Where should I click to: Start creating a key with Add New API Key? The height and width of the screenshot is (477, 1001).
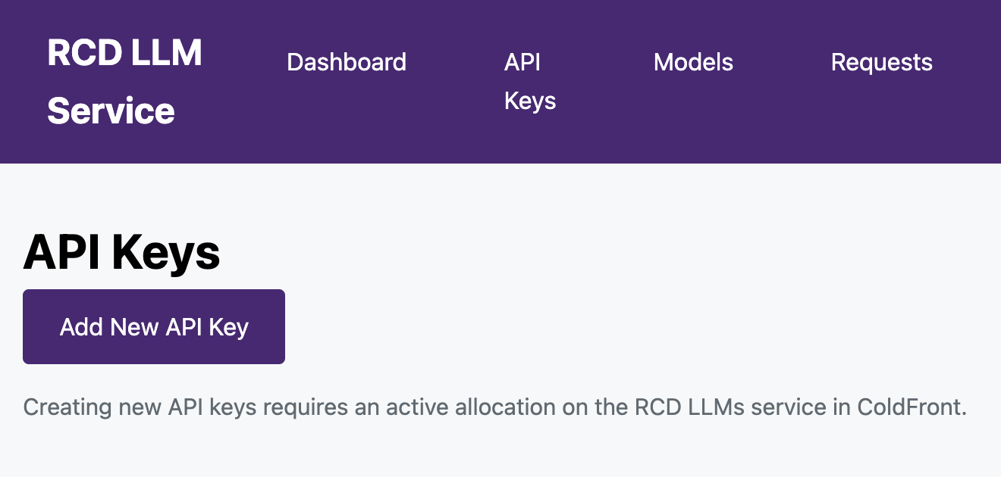coord(154,326)
